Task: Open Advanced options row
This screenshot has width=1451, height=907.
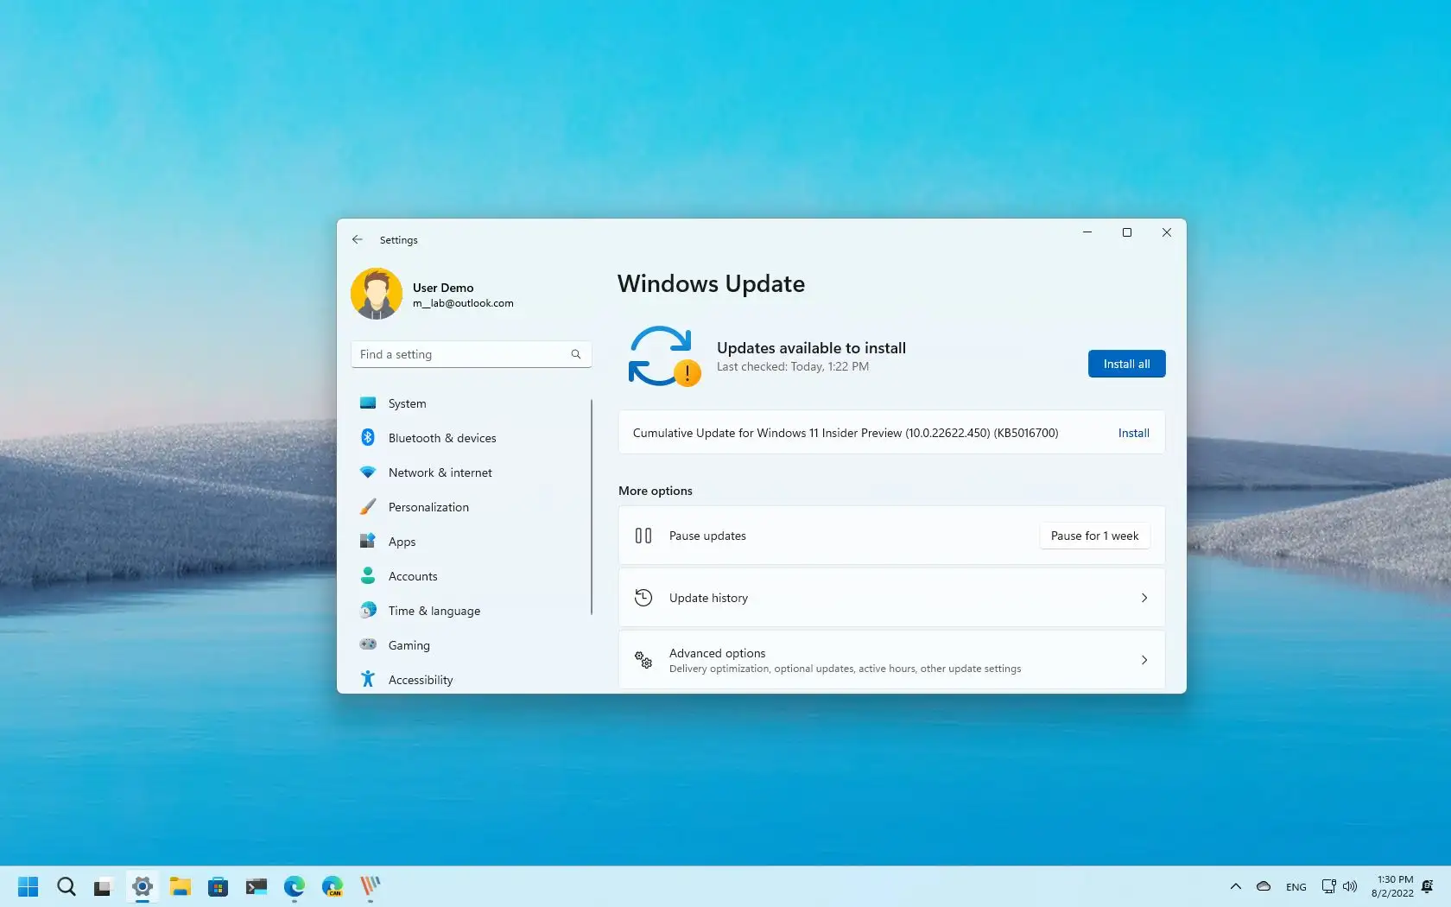Action: [x=891, y=660]
